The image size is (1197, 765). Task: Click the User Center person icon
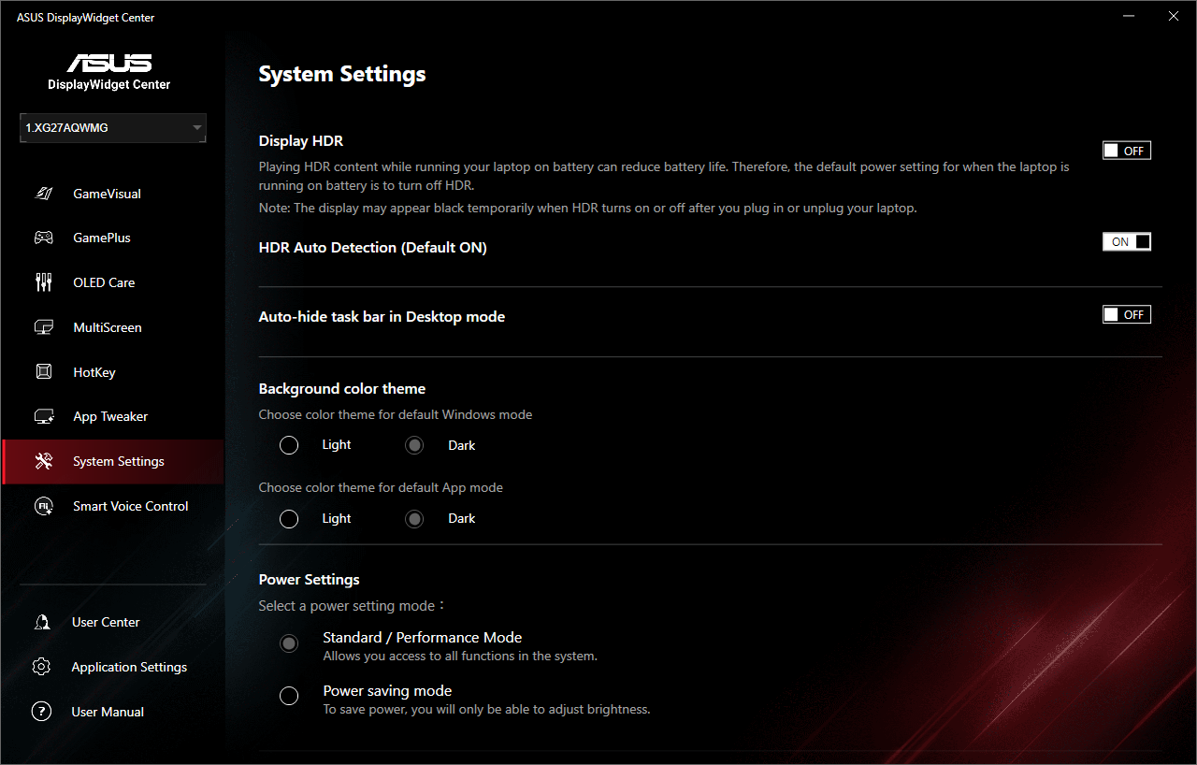[41, 622]
